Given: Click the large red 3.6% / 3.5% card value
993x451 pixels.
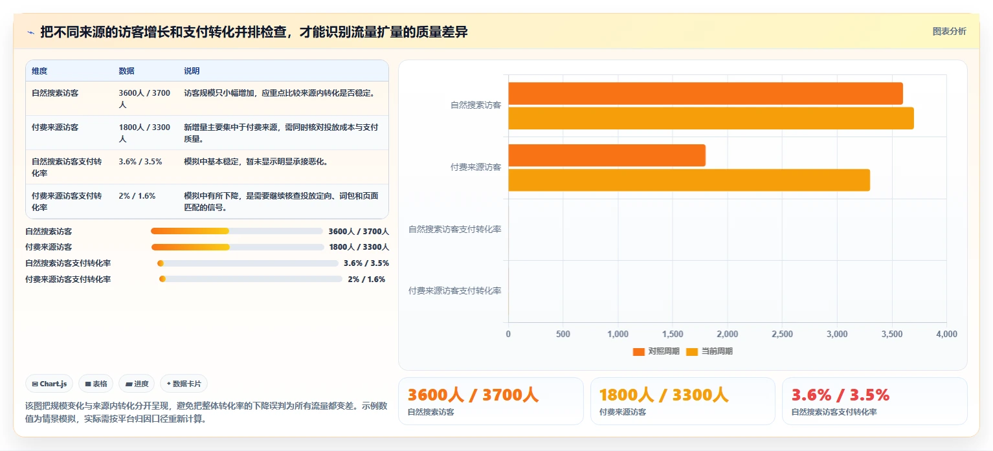Looking at the screenshot, I should (x=841, y=395).
